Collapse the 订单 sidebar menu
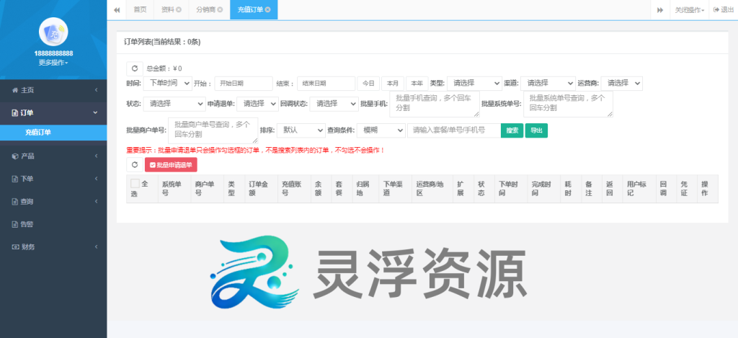 point(53,112)
